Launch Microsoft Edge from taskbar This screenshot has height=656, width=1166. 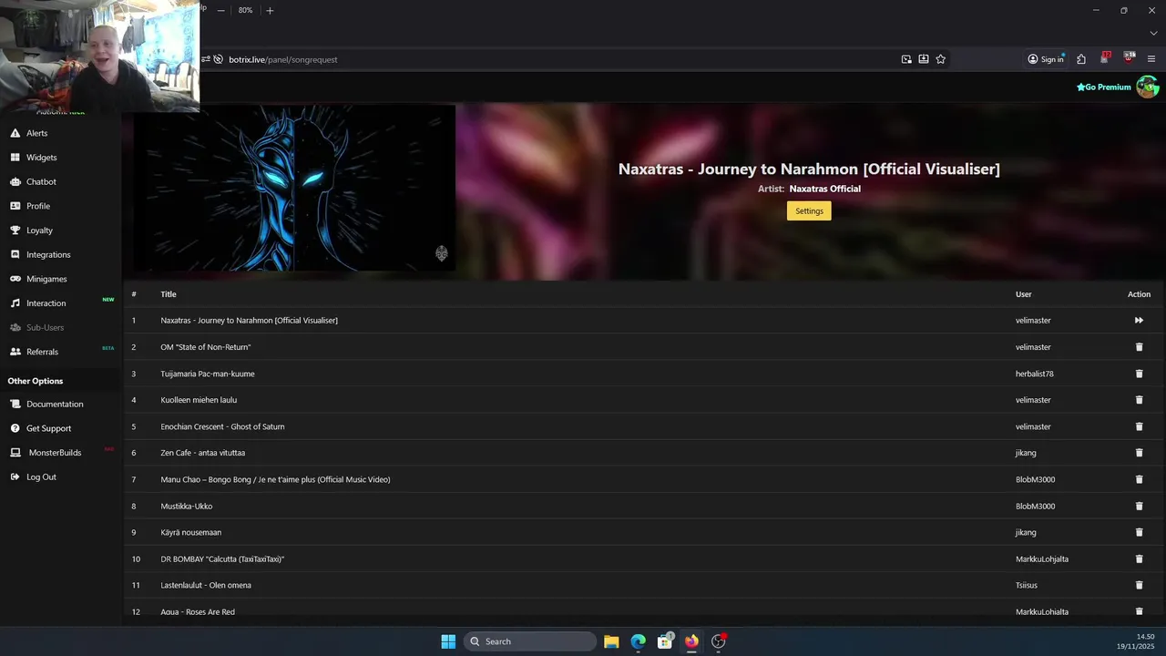click(639, 641)
